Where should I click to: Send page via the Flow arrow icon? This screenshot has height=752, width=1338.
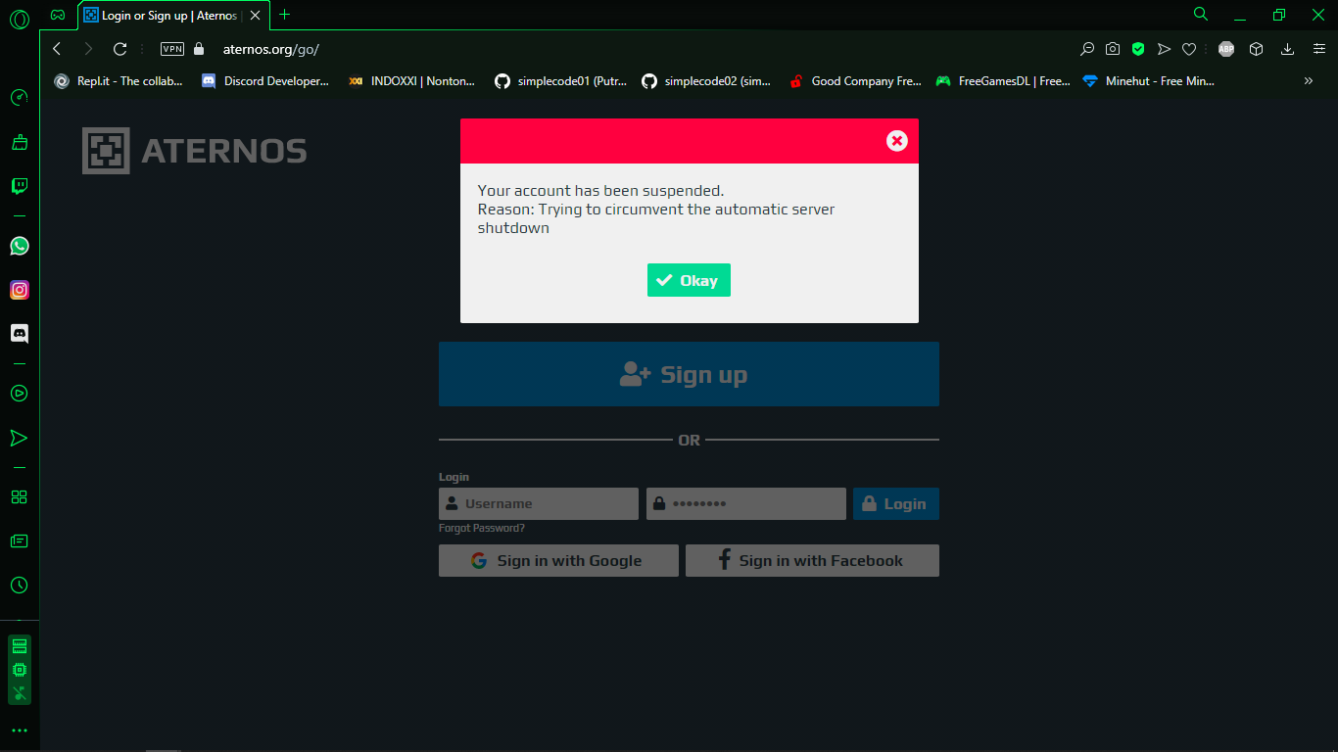point(1164,49)
